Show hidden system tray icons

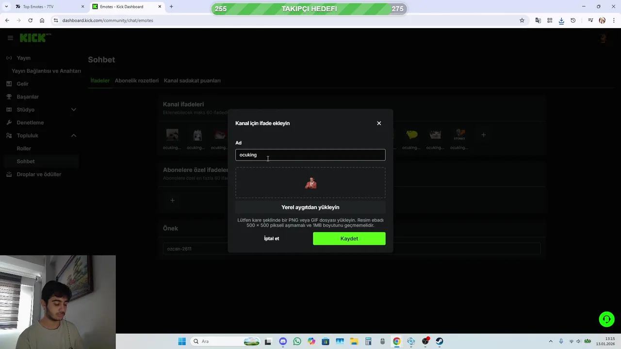pos(551,341)
